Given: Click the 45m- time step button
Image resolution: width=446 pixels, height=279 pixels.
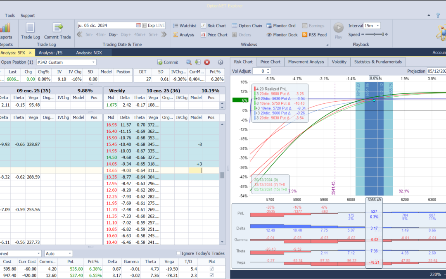Looking at the screenshot, I should pos(101,34).
